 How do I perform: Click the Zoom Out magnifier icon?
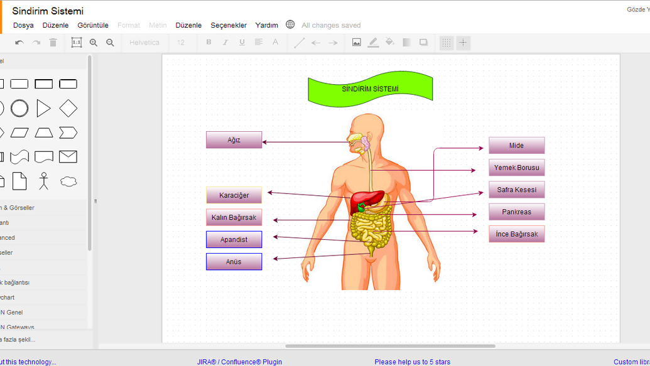(110, 42)
